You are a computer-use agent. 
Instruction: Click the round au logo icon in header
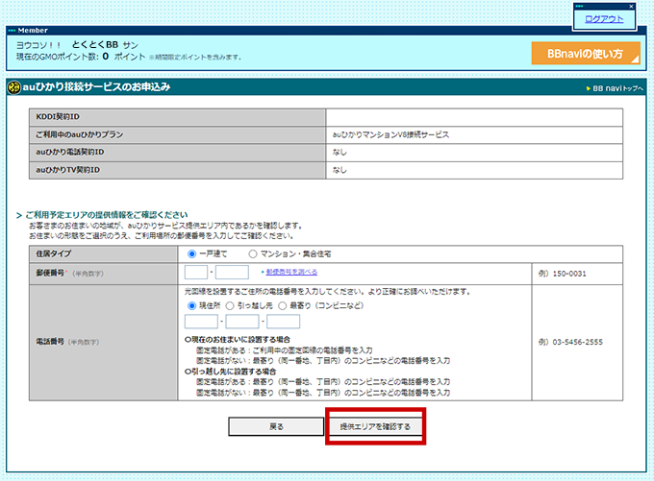tap(13, 88)
